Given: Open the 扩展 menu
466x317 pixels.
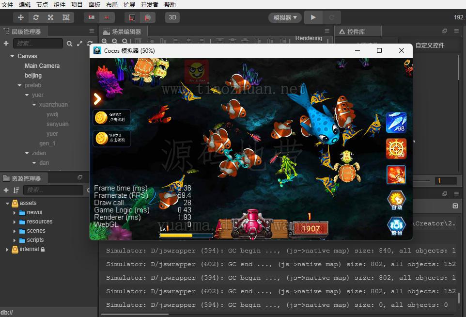Looking at the screenshot, I should tap(129, 5).
